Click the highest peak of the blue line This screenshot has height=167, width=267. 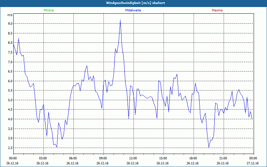point(120,20)
